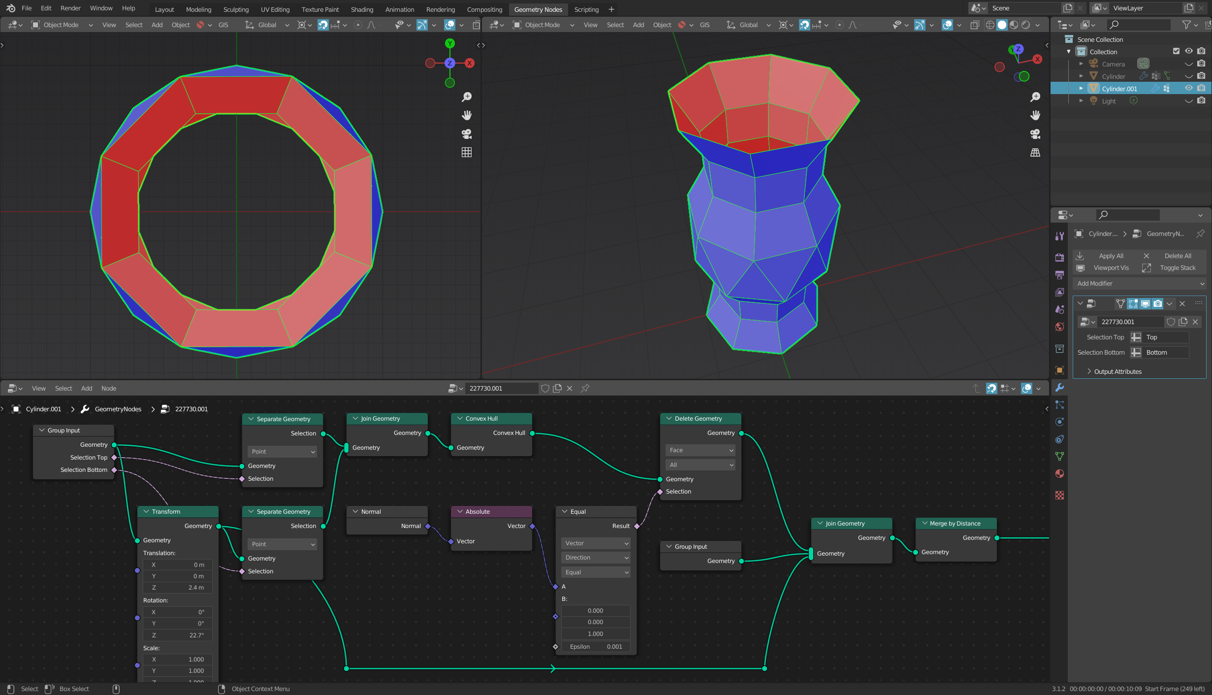The height and width of the screenshot is (695, 1212).
Task: Open Node menu in node editor
Action: (x=109, y=388)
